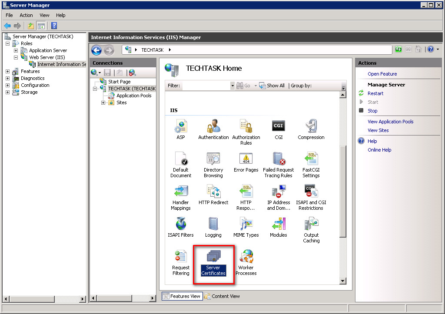Expand the Sites node in Connections
This screenshot has width=445, height=314.
103,103
